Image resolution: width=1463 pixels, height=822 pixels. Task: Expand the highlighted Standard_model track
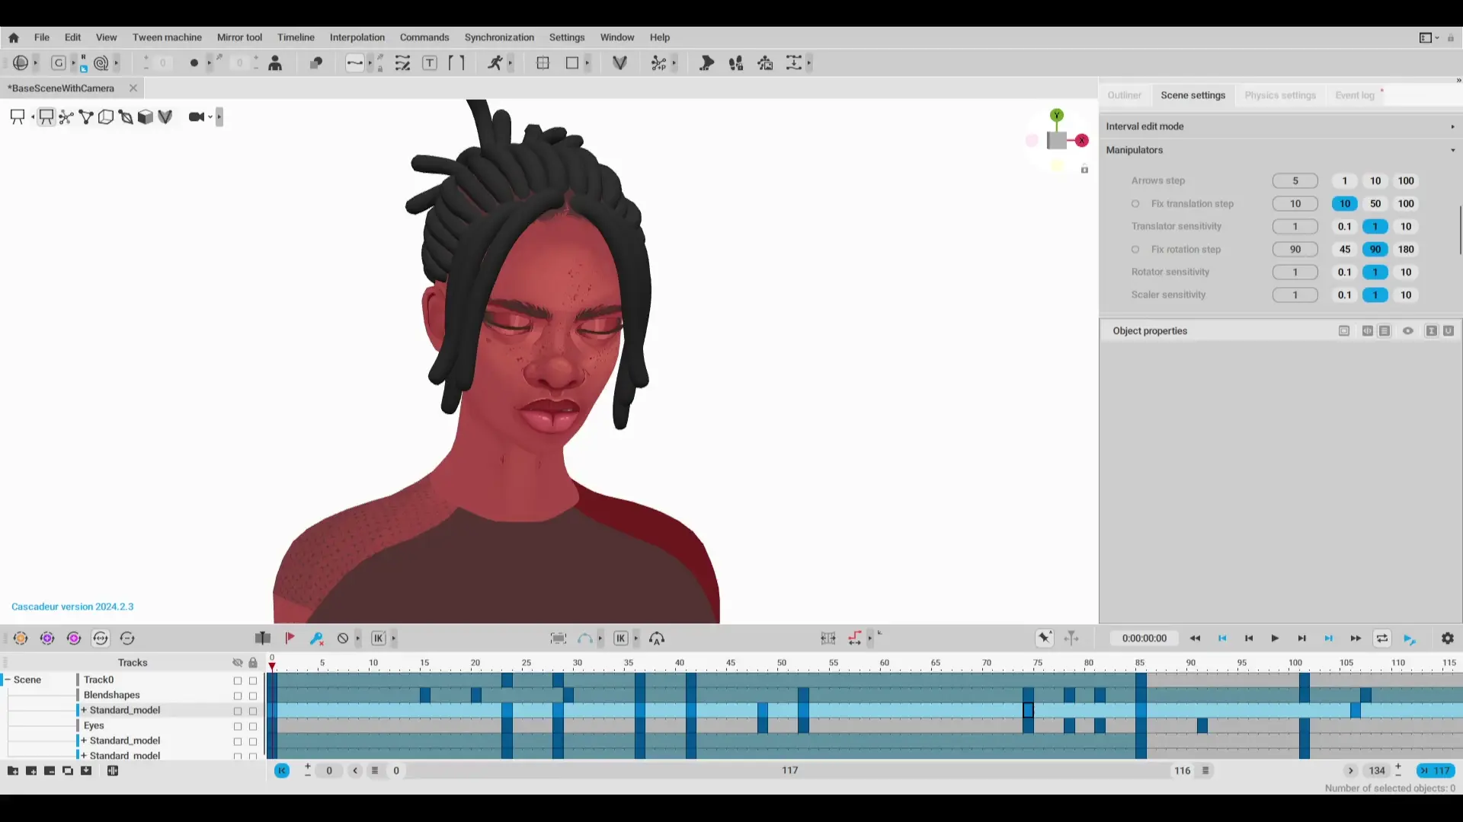tap(84, 710)
